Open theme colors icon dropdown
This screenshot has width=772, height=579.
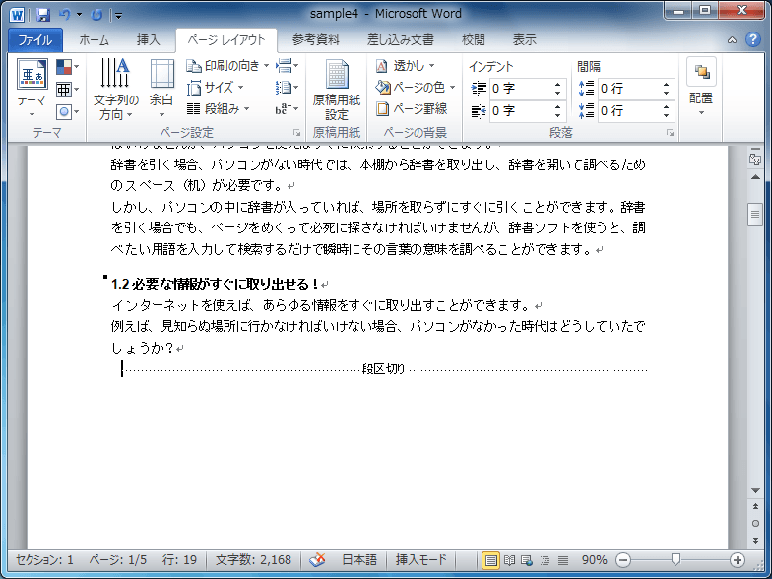pyautogui.click(x=67, y=67)
